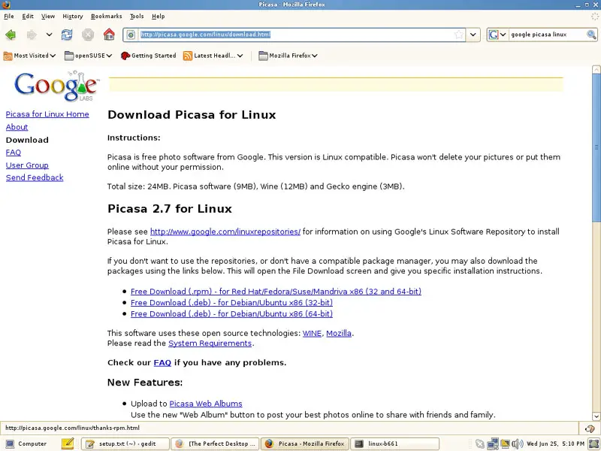Click the show desktop icon at taskbar end
This screenshot has width=601, height=451.
click(x=594, y=443)
